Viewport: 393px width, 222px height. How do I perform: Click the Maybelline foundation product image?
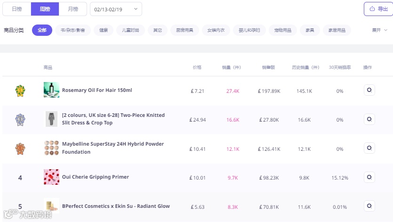[x=51, y=148]
